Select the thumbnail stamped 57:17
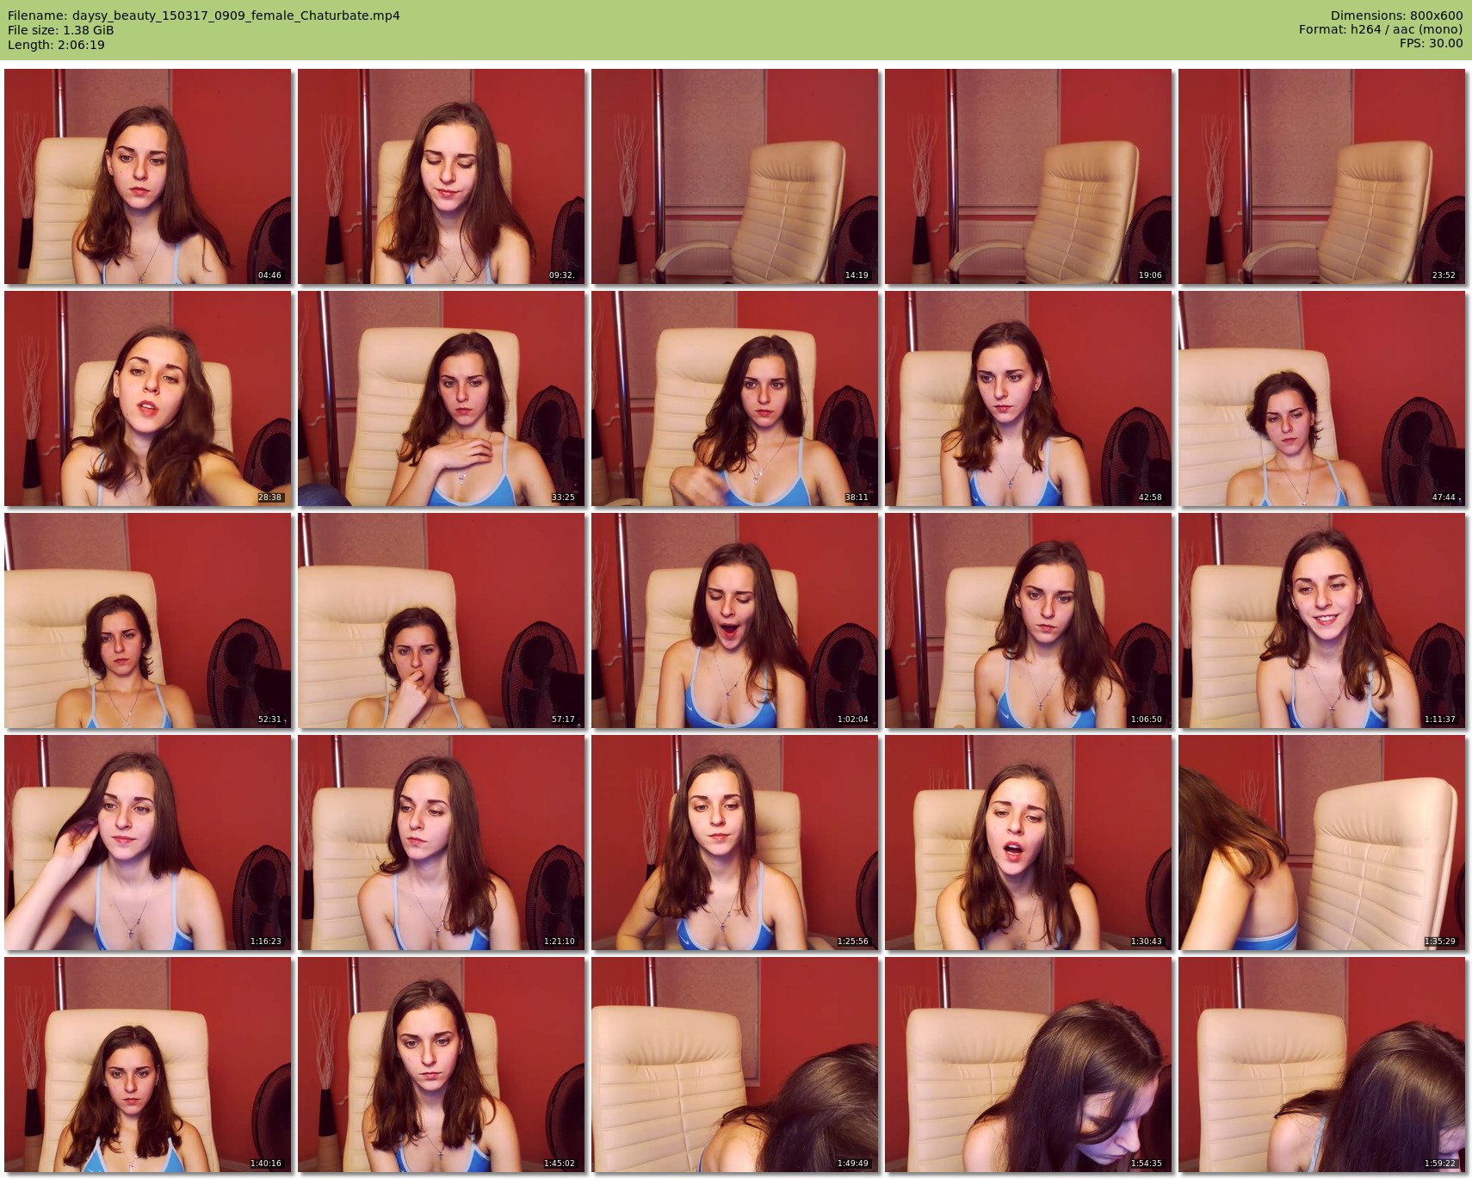1472x1179 pixels. coord(441,620)
